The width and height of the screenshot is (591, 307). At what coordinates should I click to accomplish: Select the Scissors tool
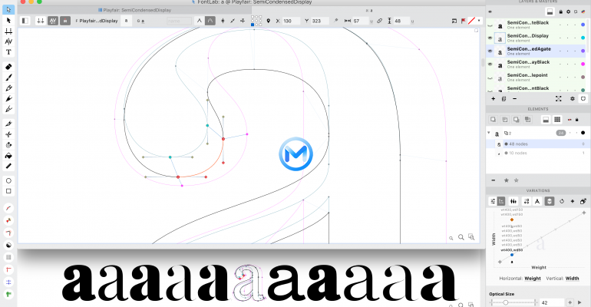[8, 134]
